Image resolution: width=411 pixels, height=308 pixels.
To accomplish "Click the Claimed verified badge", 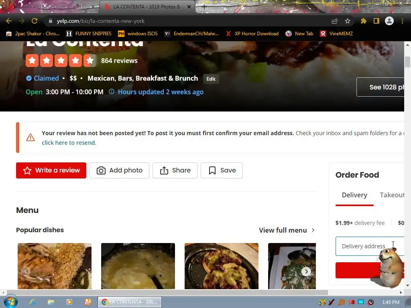I will (x=42, y=78).
